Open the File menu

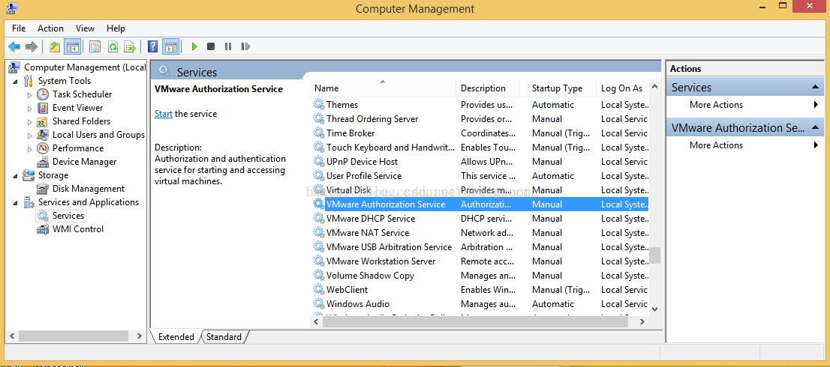(19, 28)
